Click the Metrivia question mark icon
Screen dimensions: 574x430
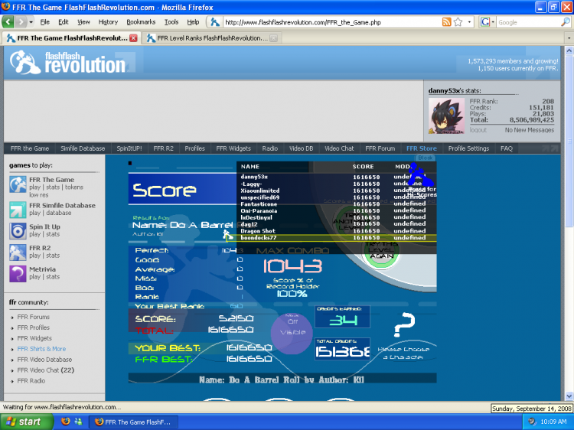pos(18,273)
